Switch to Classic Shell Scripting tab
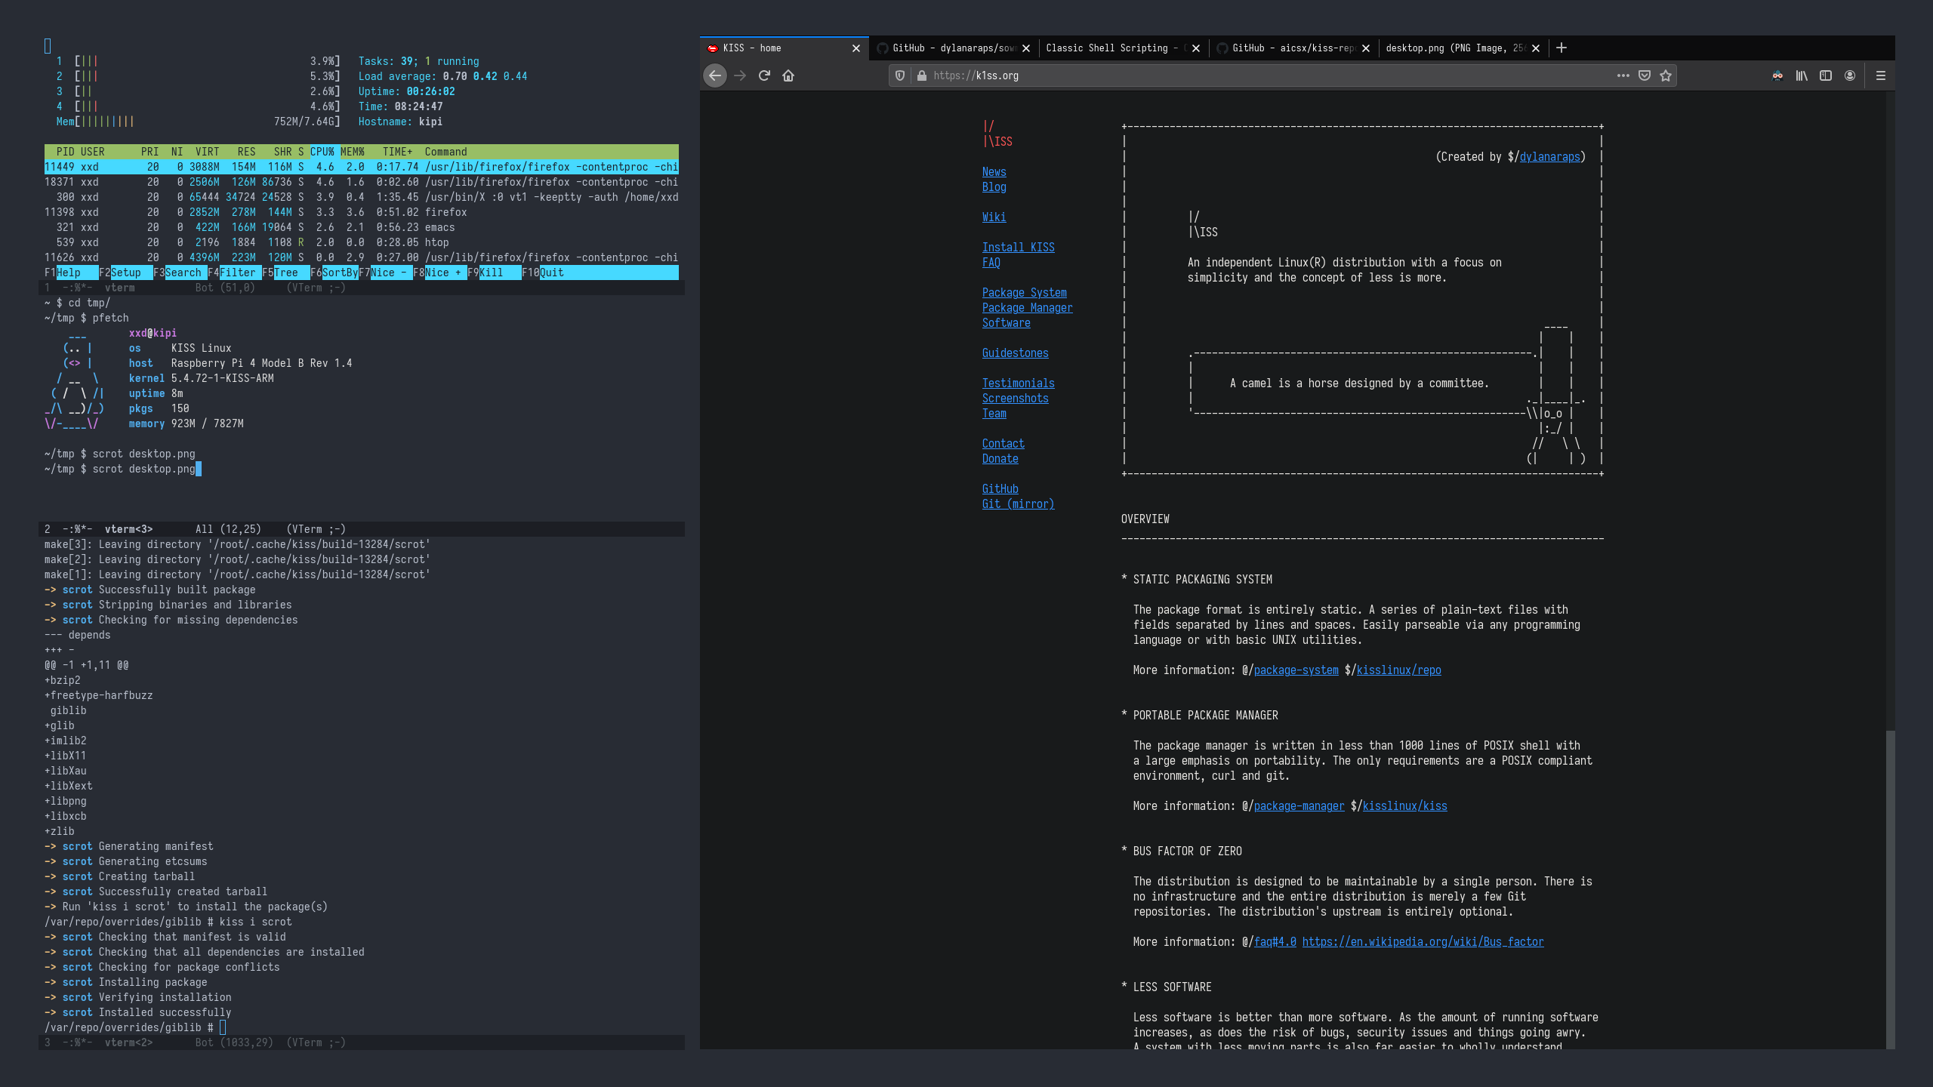Image resolution: width=1933 pixels, height=1087 pixels. click(x=1110, y=48)
